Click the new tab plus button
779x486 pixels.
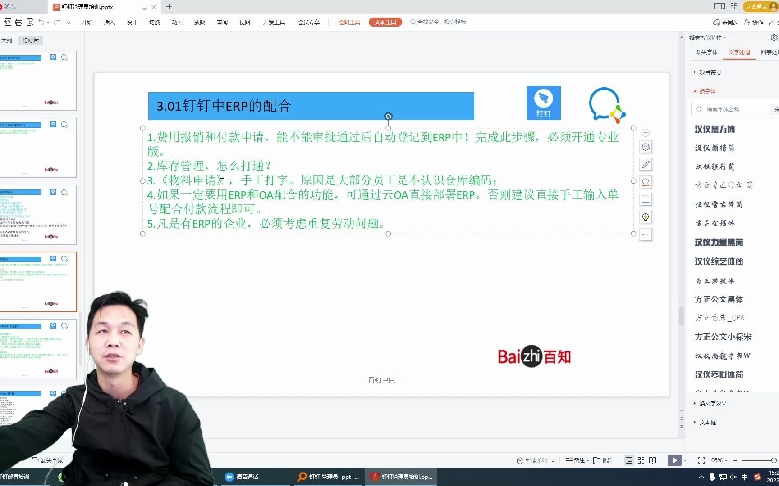[169, 7]
